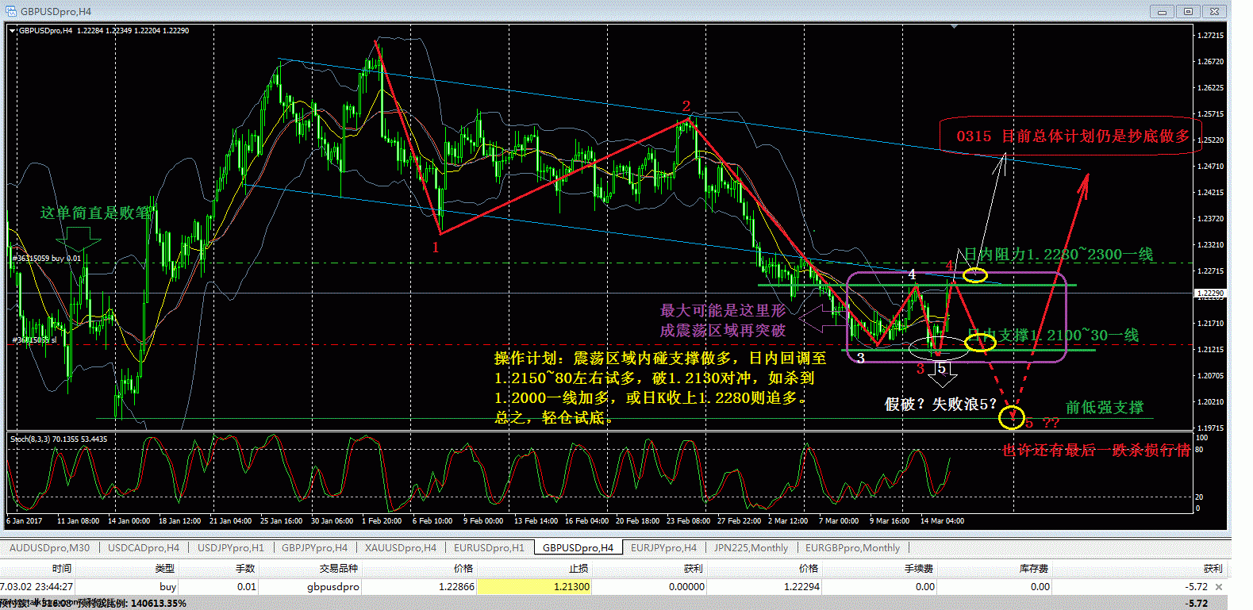Sort orders by the 时间 column header

pos(62,569)
